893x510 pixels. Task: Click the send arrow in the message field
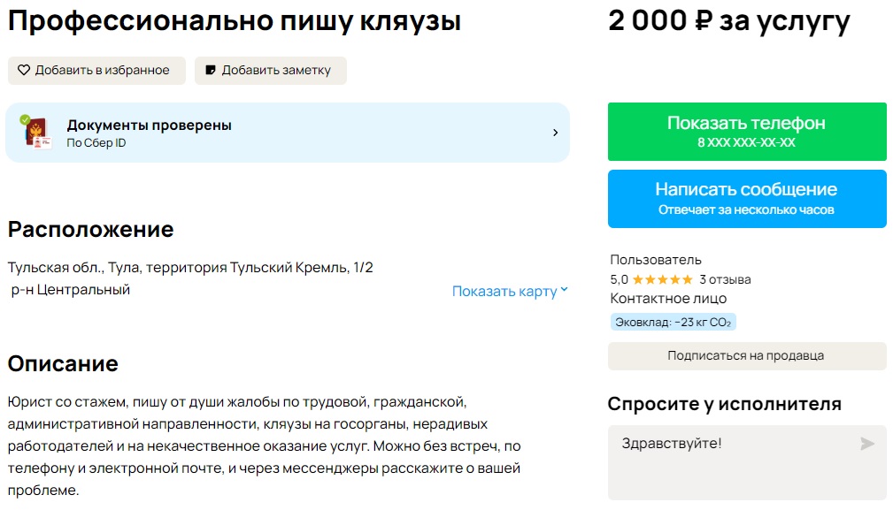pyautogui.click(x=867, y=444)
